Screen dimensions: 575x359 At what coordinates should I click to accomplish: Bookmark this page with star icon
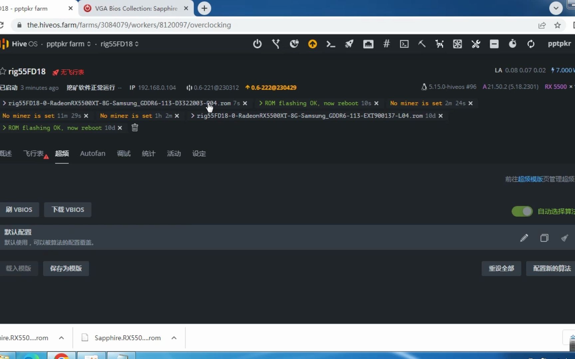pos(558,25)
